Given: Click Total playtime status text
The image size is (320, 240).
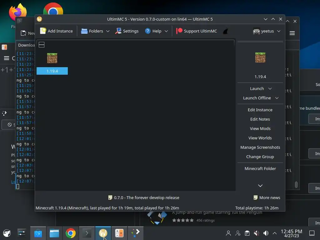Looking at the screenshot, I should pyautogui.click(x=257, y=208).
